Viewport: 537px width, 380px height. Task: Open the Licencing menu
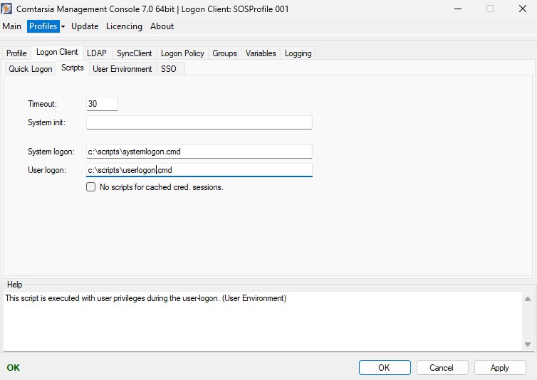pyautogui.click(x=124, y=26)
